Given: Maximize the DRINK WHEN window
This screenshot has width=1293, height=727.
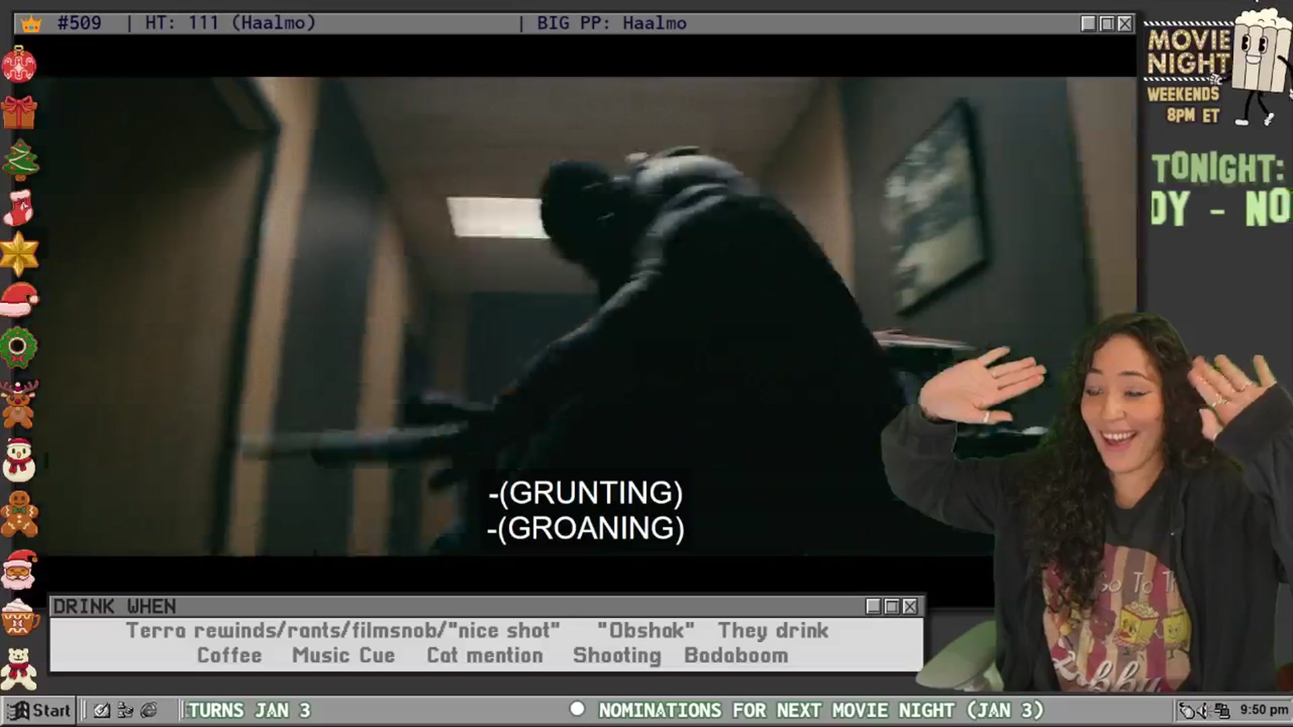Looking at the screenshot, I should [x=892, y=607].
